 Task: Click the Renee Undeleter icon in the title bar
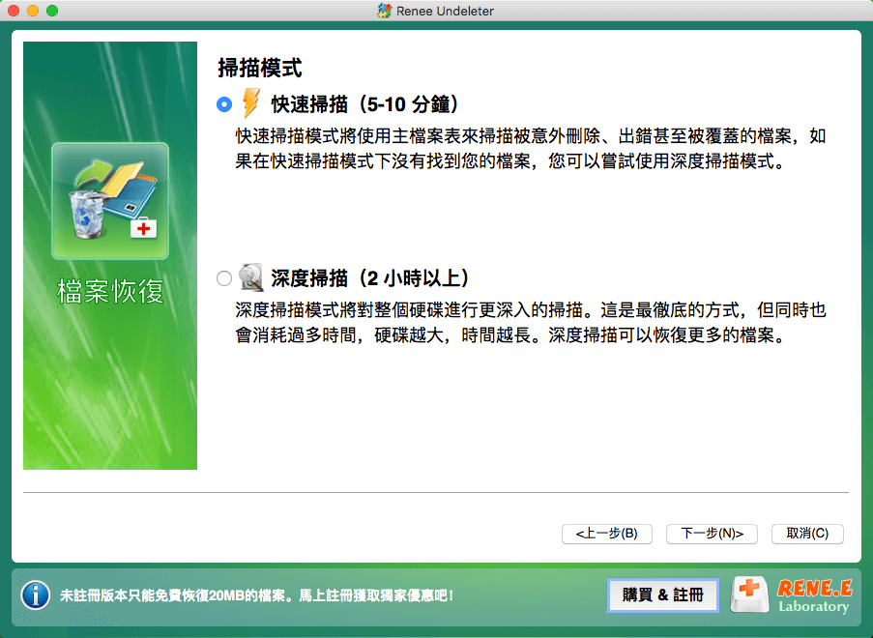tap(385, 11)
